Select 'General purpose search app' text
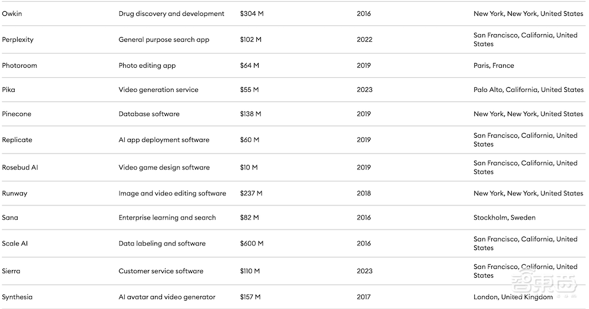The height and width of the screenshot is (309, 589). coord(164,39)
